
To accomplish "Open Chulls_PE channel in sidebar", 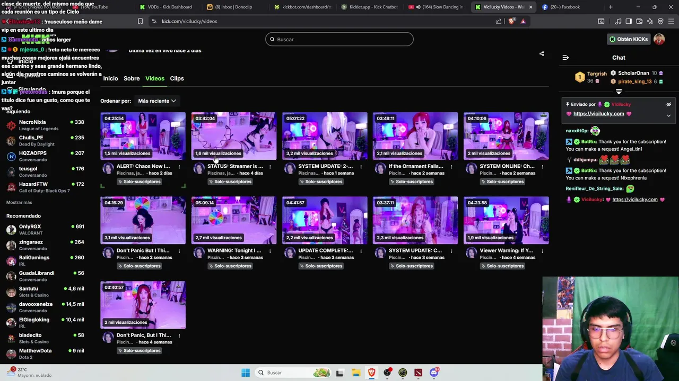I will tap(45, 141).
